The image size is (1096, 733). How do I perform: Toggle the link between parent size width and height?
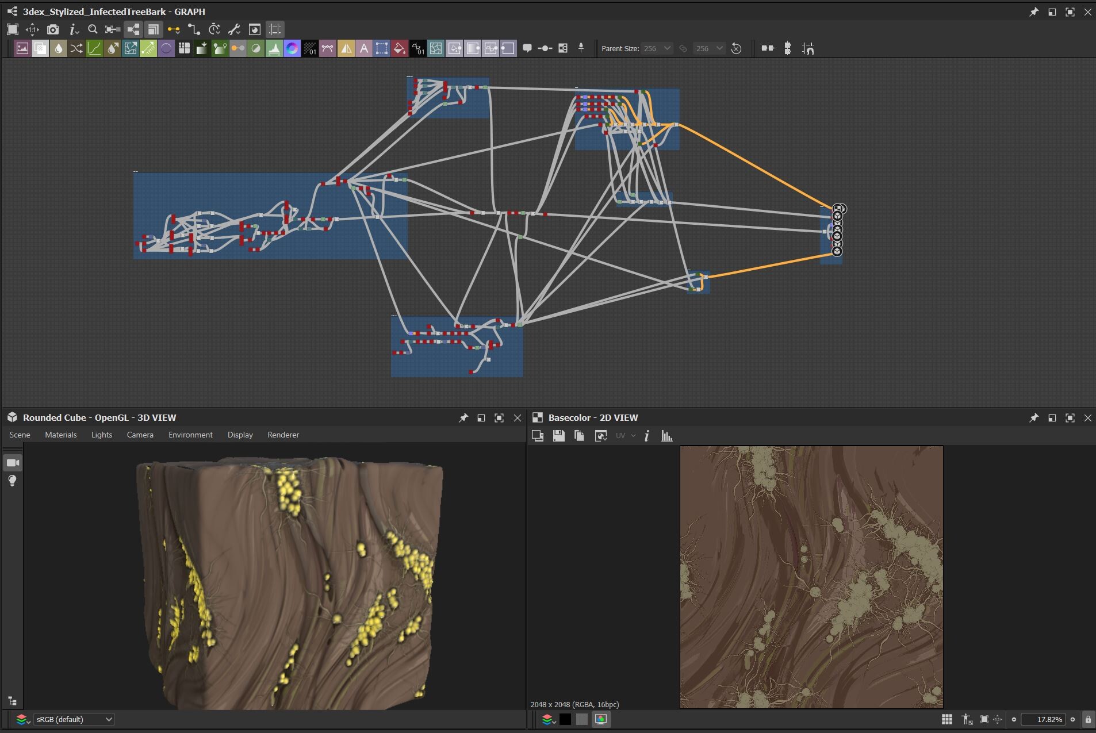tap(683, 48)
